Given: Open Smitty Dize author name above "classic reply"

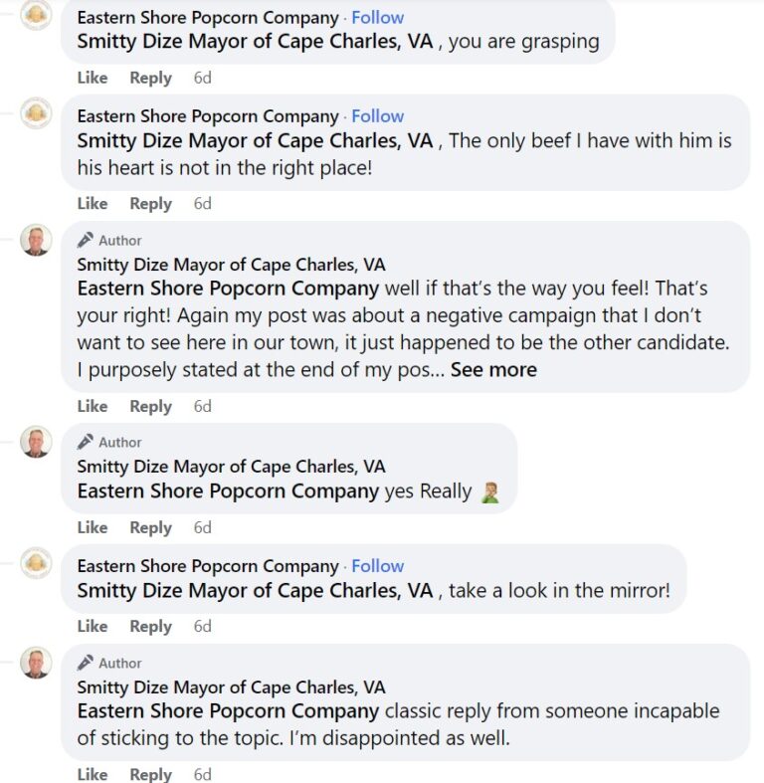Looking at the screenshot, I should 231,687.
